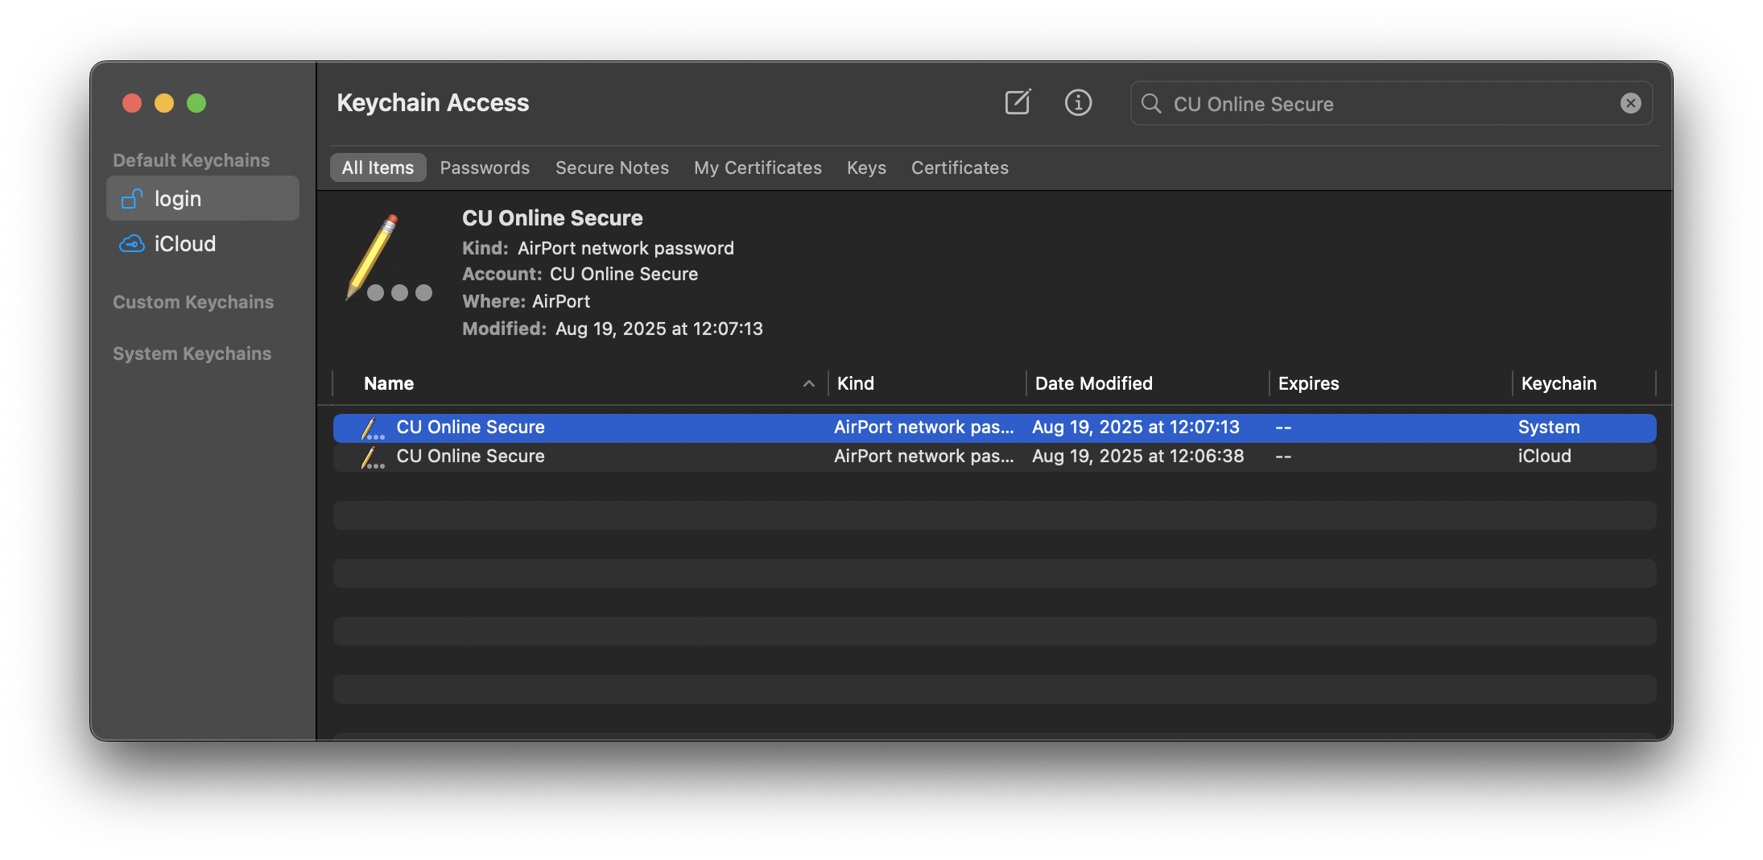Image resolution: width=1763 pixels, height=860 pixels.
Task: Open the My Certificates tab
Action: (758, 167)
